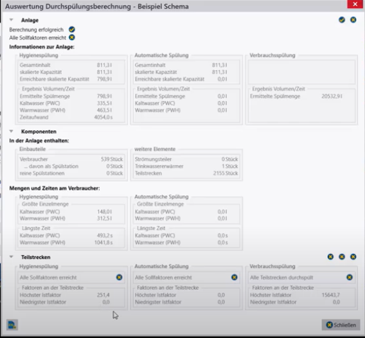Click Hygienespülung Alle Sollfaktoren erreicht status icon
Viewport: 365px width, 338px height.
(x=119, y=277)
